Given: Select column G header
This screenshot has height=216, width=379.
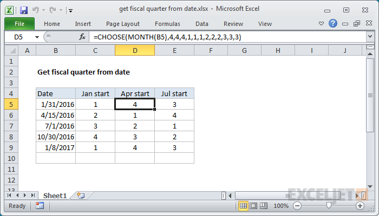Looking at the screenshot, I should tap(244, 50).
